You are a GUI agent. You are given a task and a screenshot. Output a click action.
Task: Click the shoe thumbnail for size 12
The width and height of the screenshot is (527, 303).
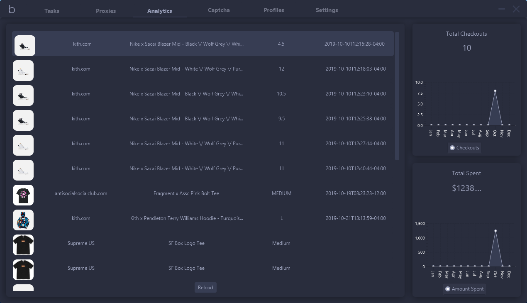tap(23, 71)
